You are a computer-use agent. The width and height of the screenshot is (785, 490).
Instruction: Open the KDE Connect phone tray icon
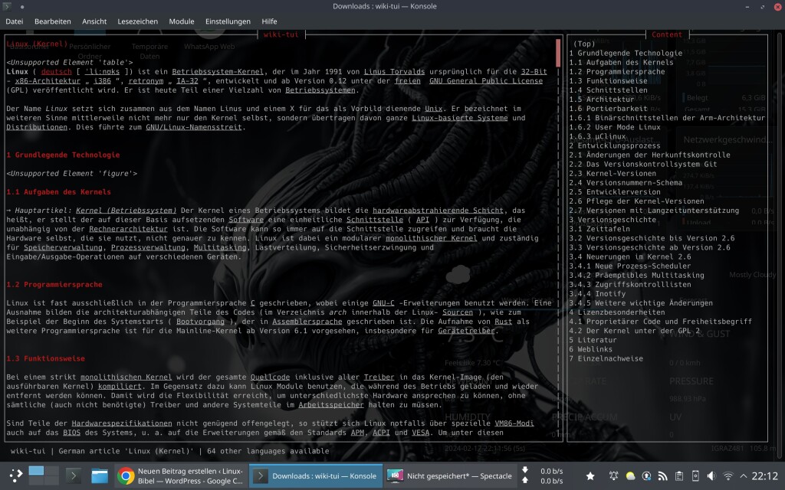pos(695,476)
